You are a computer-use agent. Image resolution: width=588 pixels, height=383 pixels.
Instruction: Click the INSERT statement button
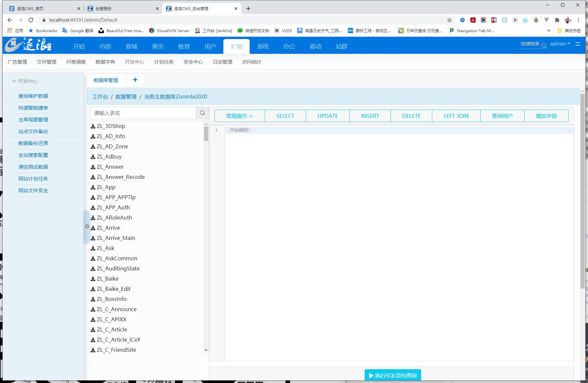(x=370, y=116)
